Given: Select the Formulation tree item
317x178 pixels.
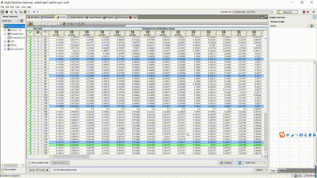Looking at the screenshot, I should pyautogui.click(x=16, y=38).
